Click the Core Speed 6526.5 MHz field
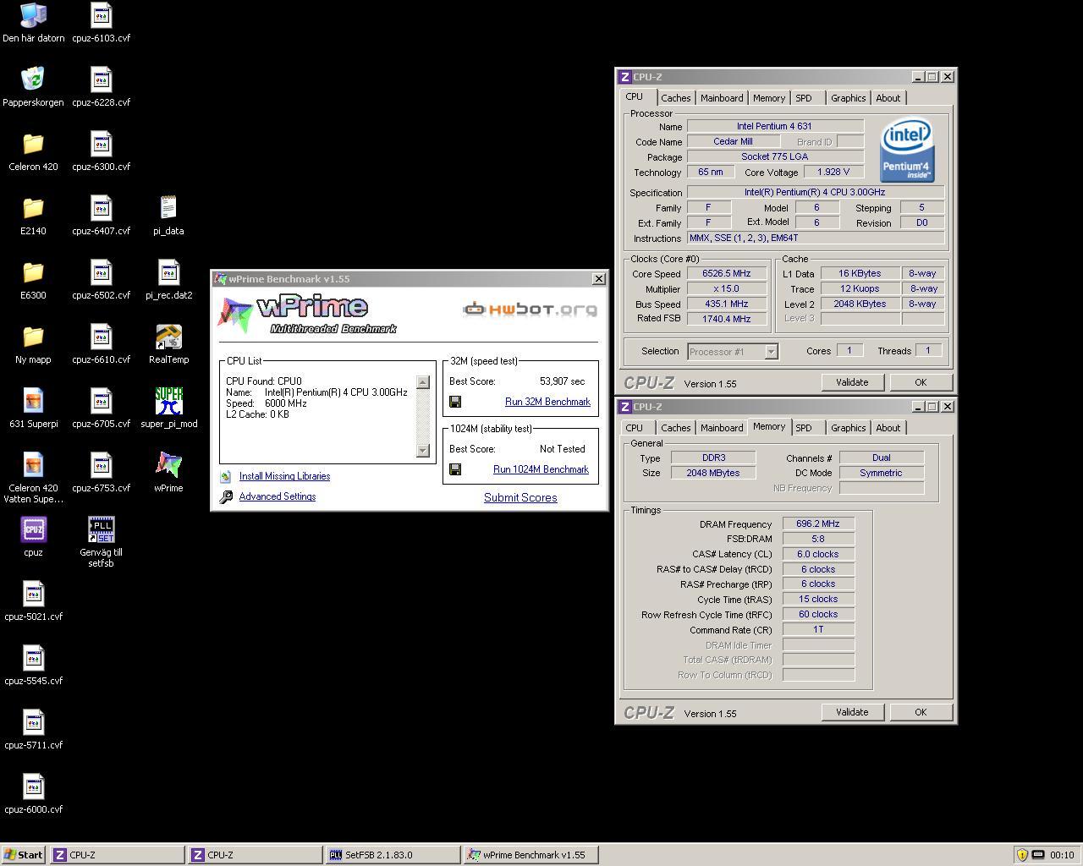Image resolution: width=1083 pixels, height=866 pixels. 727,273
